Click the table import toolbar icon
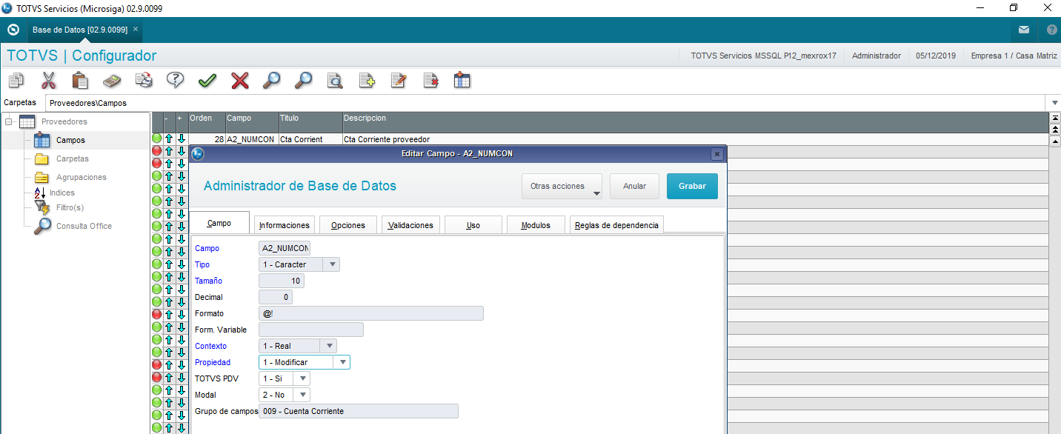 pyautogui.click(x=462, y=80)
